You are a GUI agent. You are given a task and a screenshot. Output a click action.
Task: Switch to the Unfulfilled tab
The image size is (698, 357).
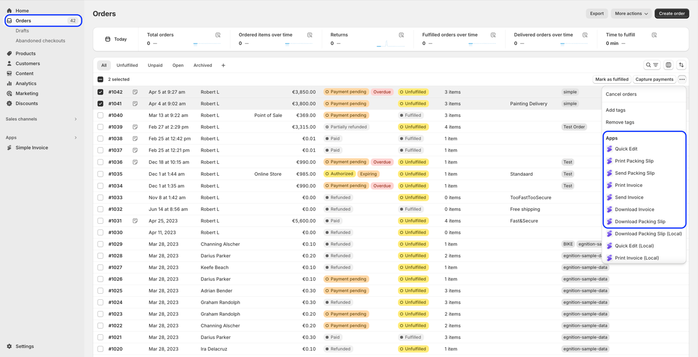pos(127,65)
